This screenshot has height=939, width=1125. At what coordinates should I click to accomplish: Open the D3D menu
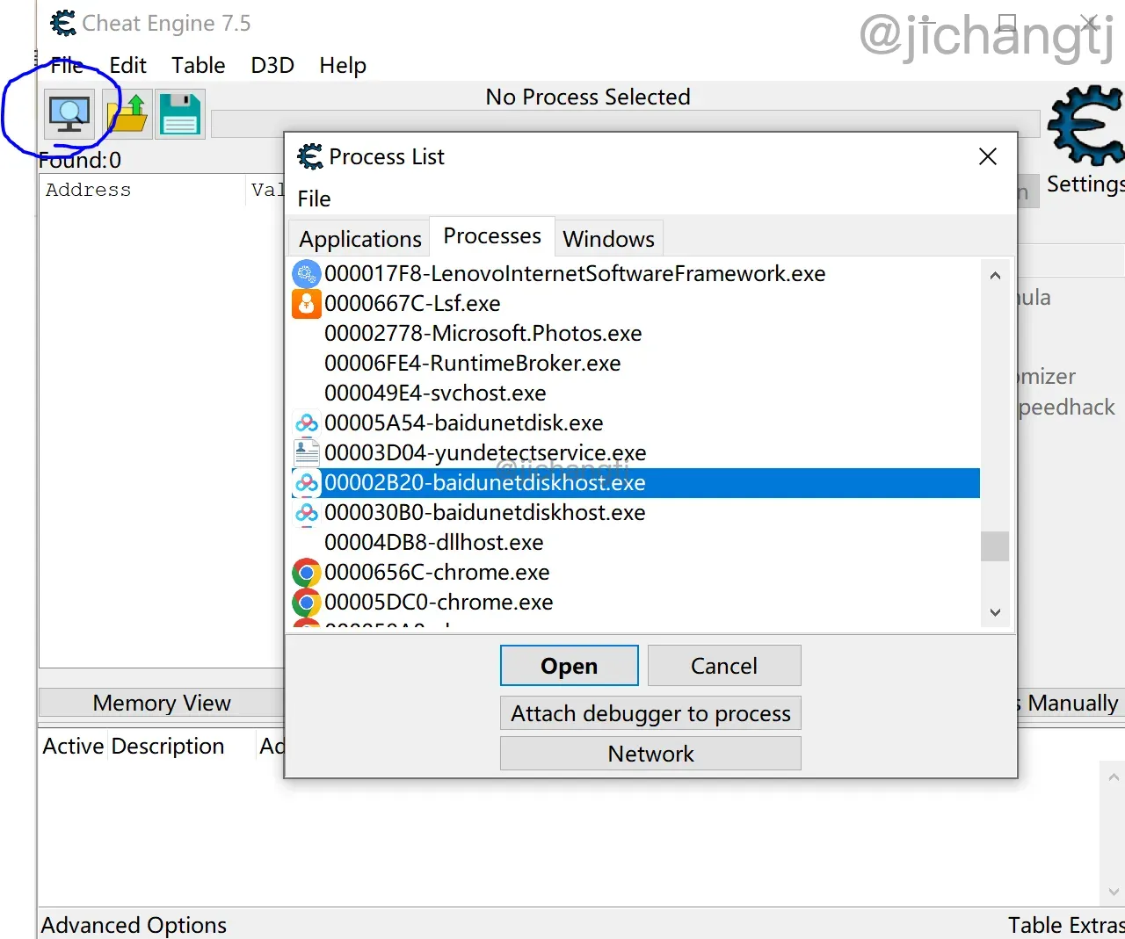(x=272, y=65)
